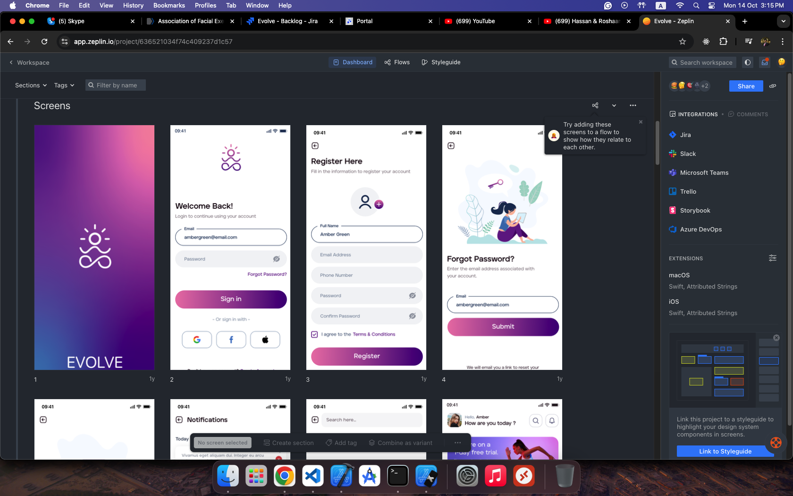Open the Trello integration
This screenshot has width=793, height=496.
point(683,192)
